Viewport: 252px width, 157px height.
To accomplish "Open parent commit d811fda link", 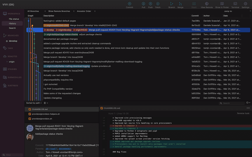I will (51, 149).
